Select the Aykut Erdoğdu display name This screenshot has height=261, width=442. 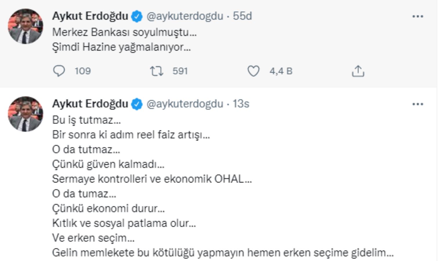(90, 17)
